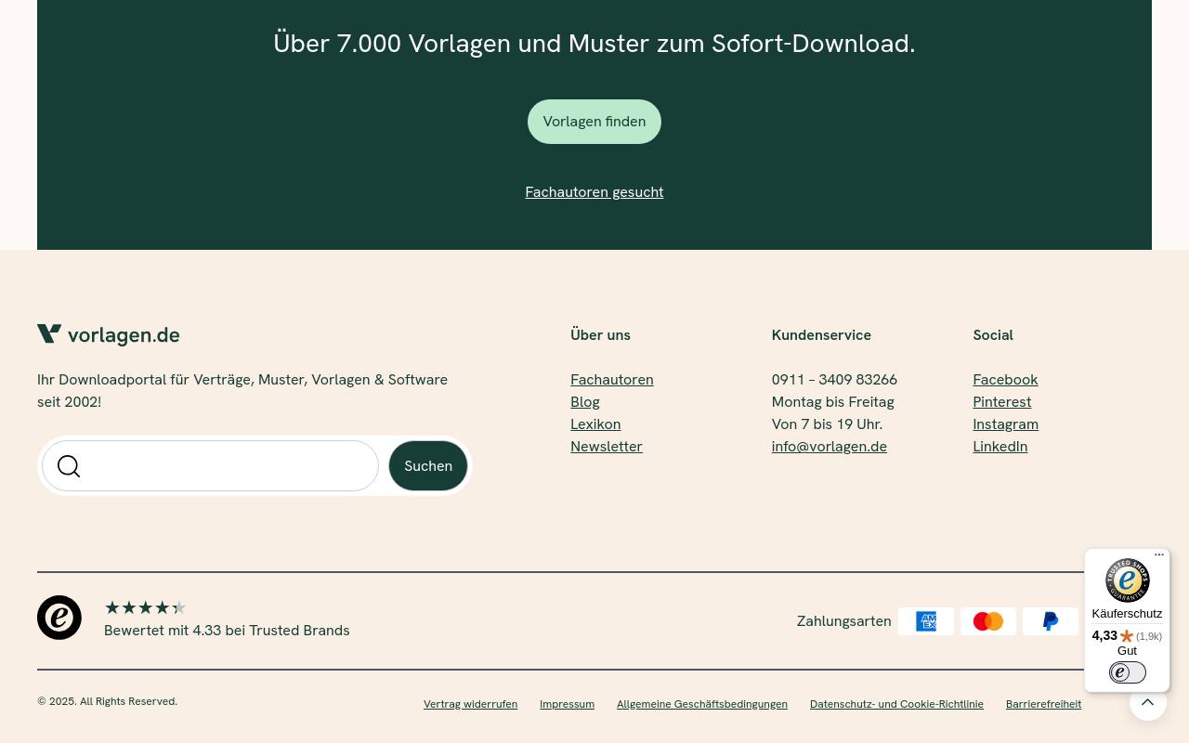The image size is (1189, 743).
Task: Click the Zahlungsarten label
Action: pos(843,621)
